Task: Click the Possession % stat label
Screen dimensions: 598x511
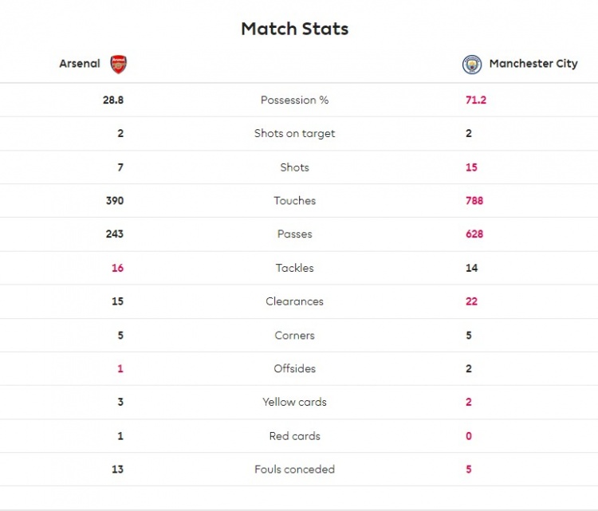Action: [294, 100]
